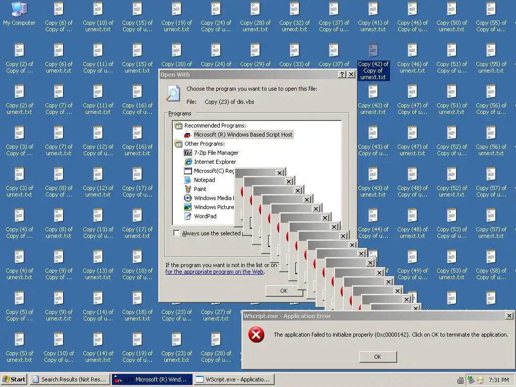This screenshot has height=387, width=516.
Task: Select desktop file Copy (16) of urnext.txt
Action: (137, 141)
